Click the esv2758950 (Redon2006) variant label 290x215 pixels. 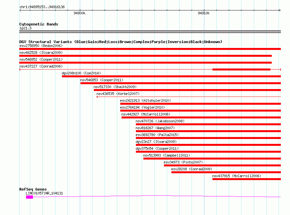tap(41, 46)
